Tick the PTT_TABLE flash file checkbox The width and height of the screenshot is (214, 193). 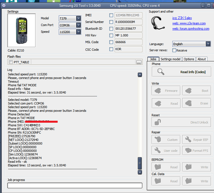pos(11,62)
